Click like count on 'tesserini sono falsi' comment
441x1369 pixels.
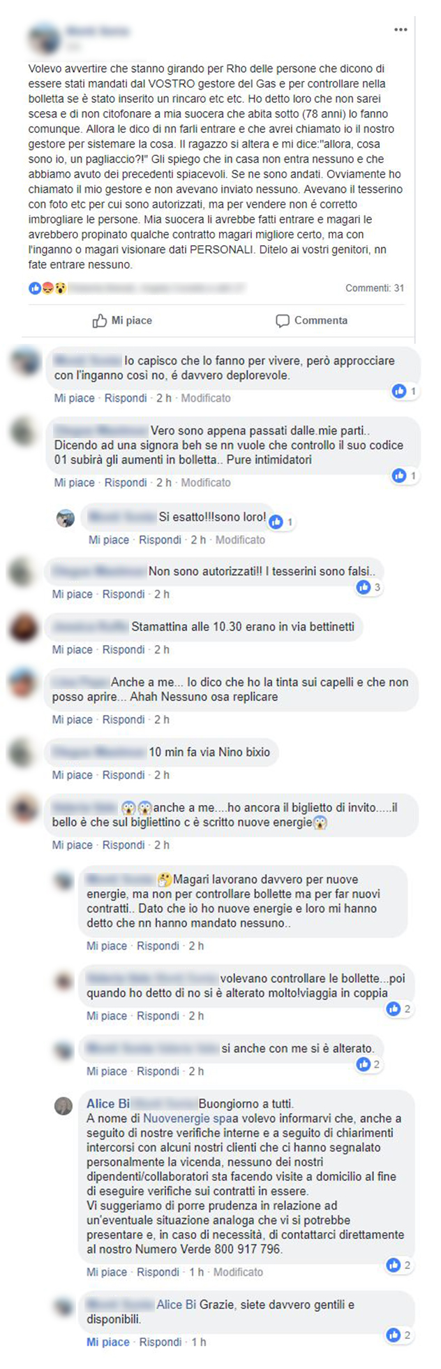[368, 587]
